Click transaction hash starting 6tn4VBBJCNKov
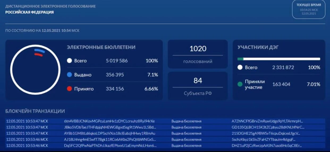 (109, 121)
